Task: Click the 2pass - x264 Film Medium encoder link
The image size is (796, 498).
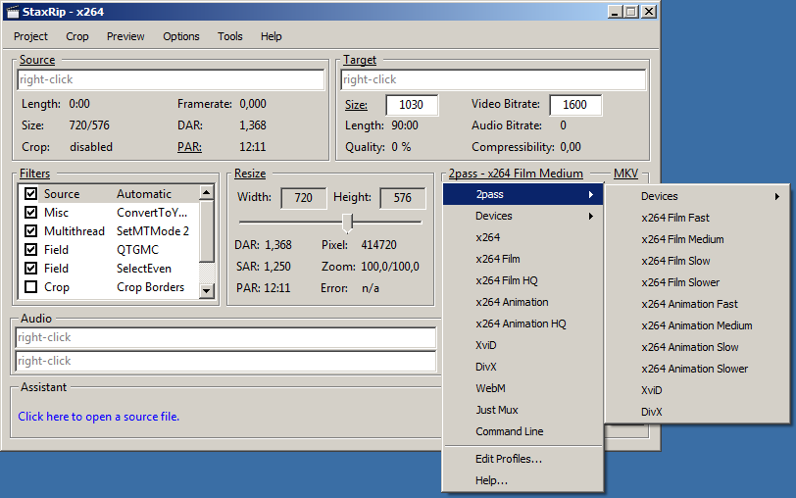Action: click(516, 174)
